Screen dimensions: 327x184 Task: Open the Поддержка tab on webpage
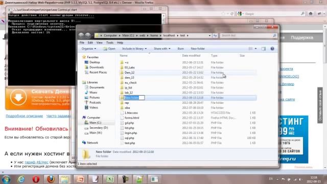[302, 38]
